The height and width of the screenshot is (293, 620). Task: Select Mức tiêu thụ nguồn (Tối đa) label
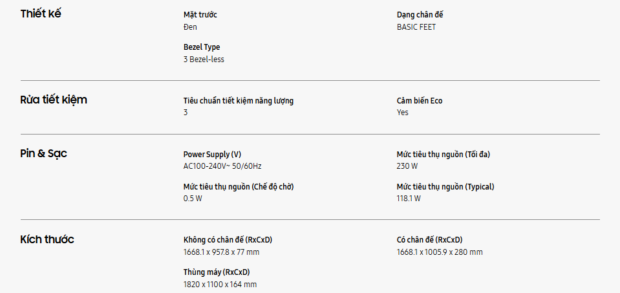448,155
